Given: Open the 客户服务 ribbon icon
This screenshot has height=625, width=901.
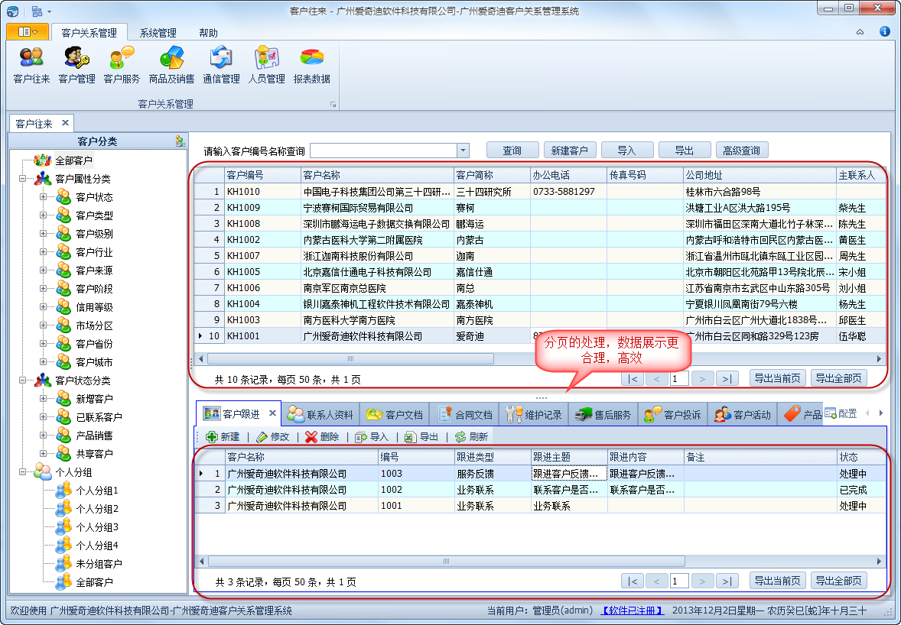Looking at the screenshot, I should click(x=122, y=66).
